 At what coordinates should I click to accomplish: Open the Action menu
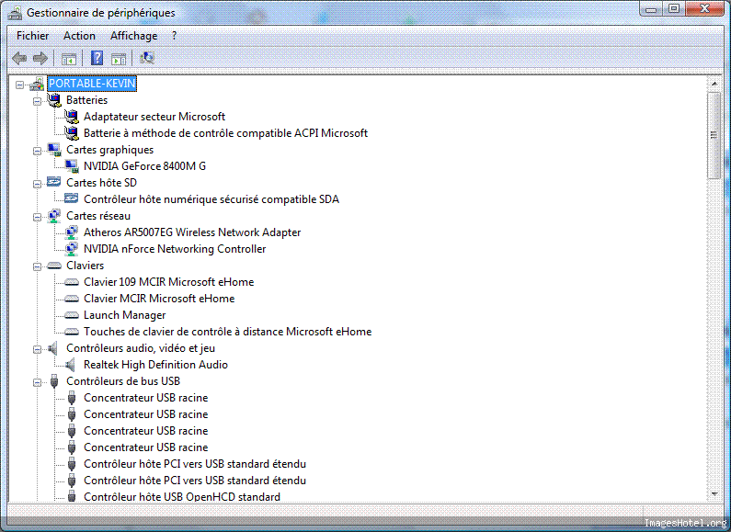click(79, 36)
